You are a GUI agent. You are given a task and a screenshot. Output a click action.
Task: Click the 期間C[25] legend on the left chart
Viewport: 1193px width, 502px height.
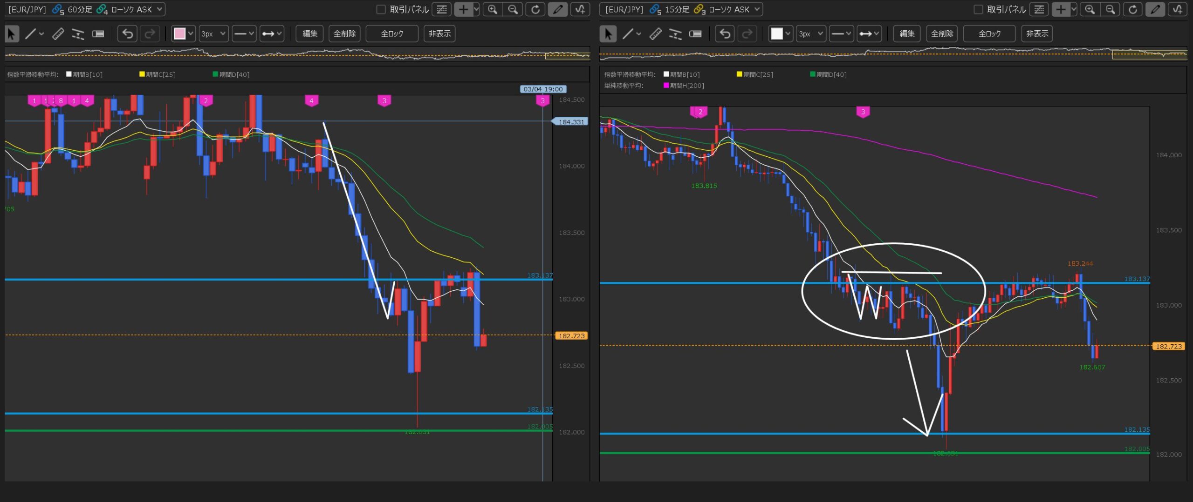pyautogui.click(x=158, y=74)
